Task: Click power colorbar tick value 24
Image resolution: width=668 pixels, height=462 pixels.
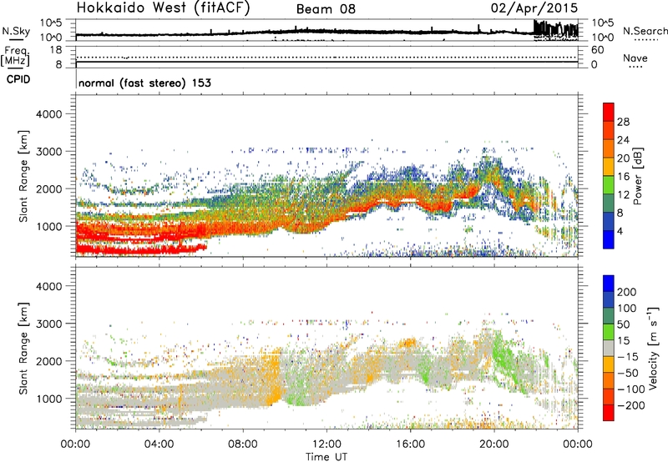Action: (623, 140)
